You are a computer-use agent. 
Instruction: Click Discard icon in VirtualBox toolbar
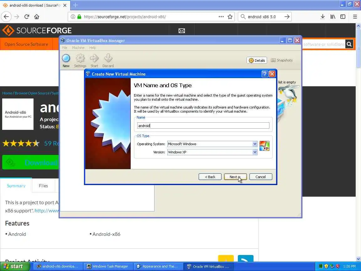(x=108, y=61)
